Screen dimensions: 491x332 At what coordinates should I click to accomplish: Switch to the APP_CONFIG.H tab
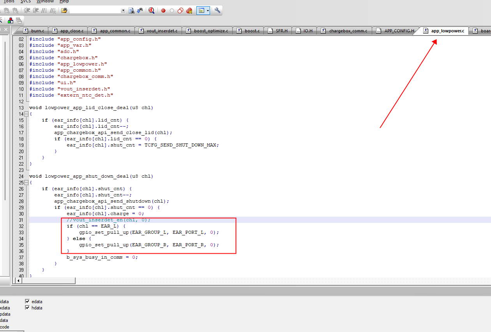pyautogui.click(x=395, y=31)
